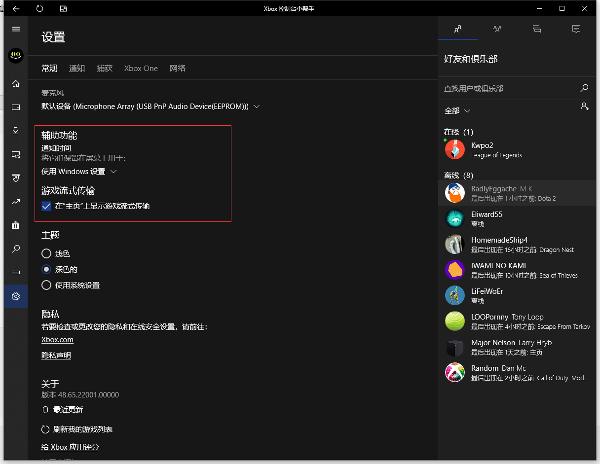This screenshot has height=464, width=600.
Task: Click the 离线 (8) section header
Action: tap(458, 175)
